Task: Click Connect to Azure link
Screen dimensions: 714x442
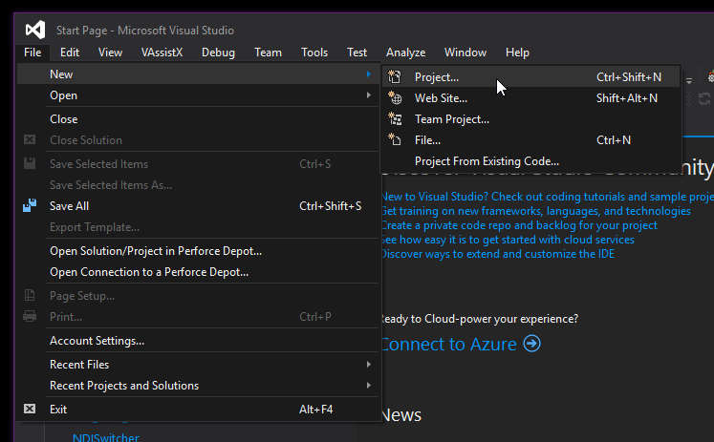Action: pyautogui.click(x=449, y=344)
